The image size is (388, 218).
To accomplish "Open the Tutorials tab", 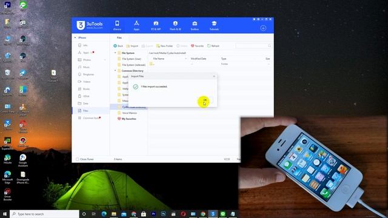I will [x=214, y=25].
